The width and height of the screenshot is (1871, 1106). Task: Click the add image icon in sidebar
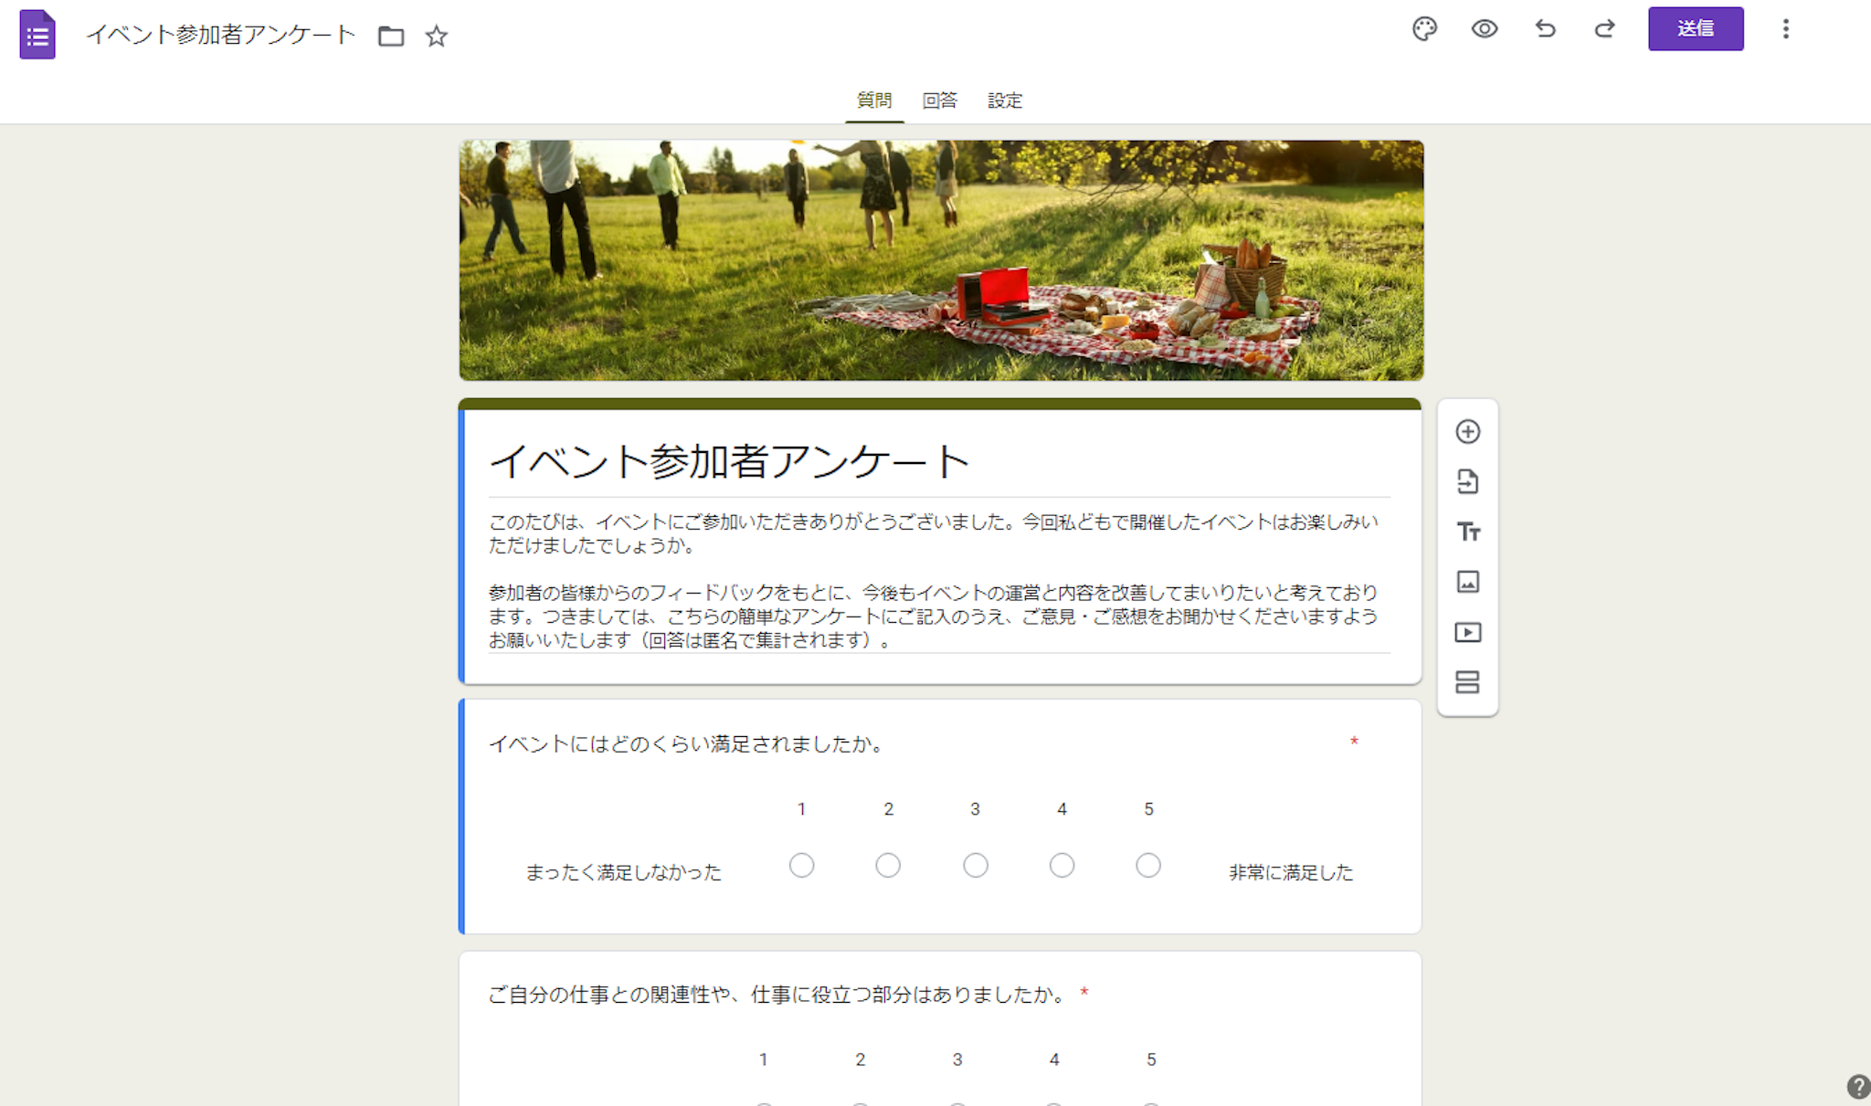(1467, 582)
